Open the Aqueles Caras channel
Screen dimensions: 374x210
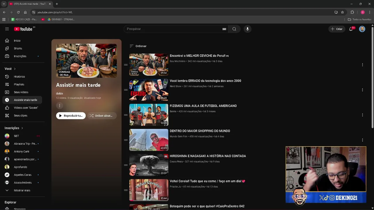[22, 175]
